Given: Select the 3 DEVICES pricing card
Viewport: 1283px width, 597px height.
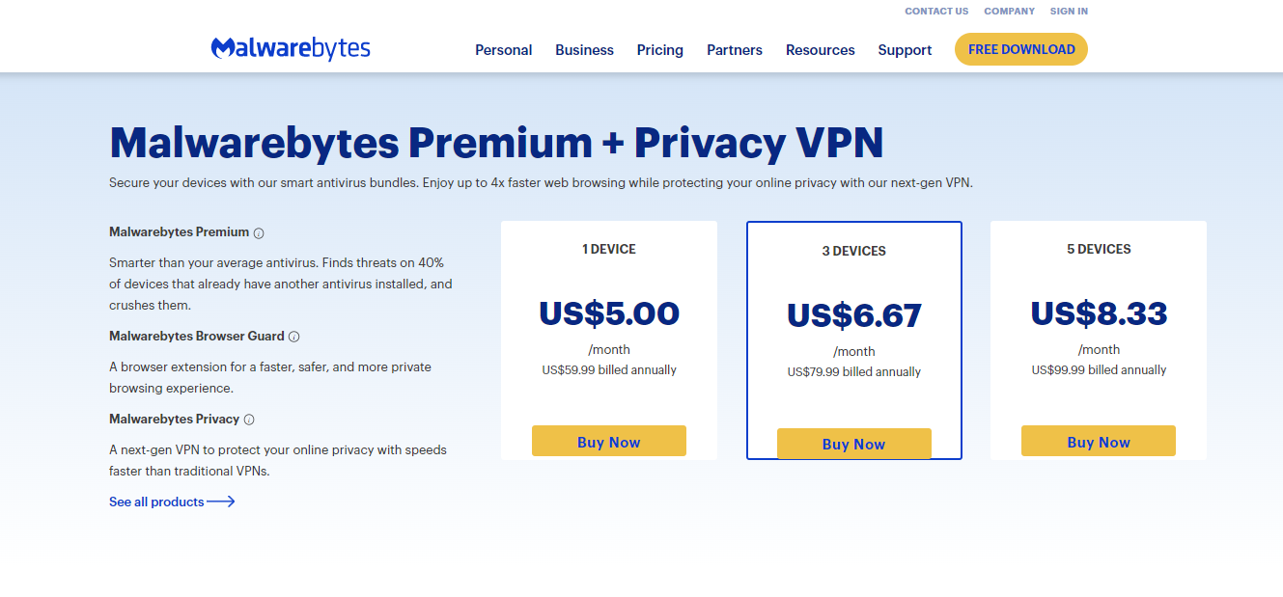Looking at the screenshot, I should click(854, 340).
